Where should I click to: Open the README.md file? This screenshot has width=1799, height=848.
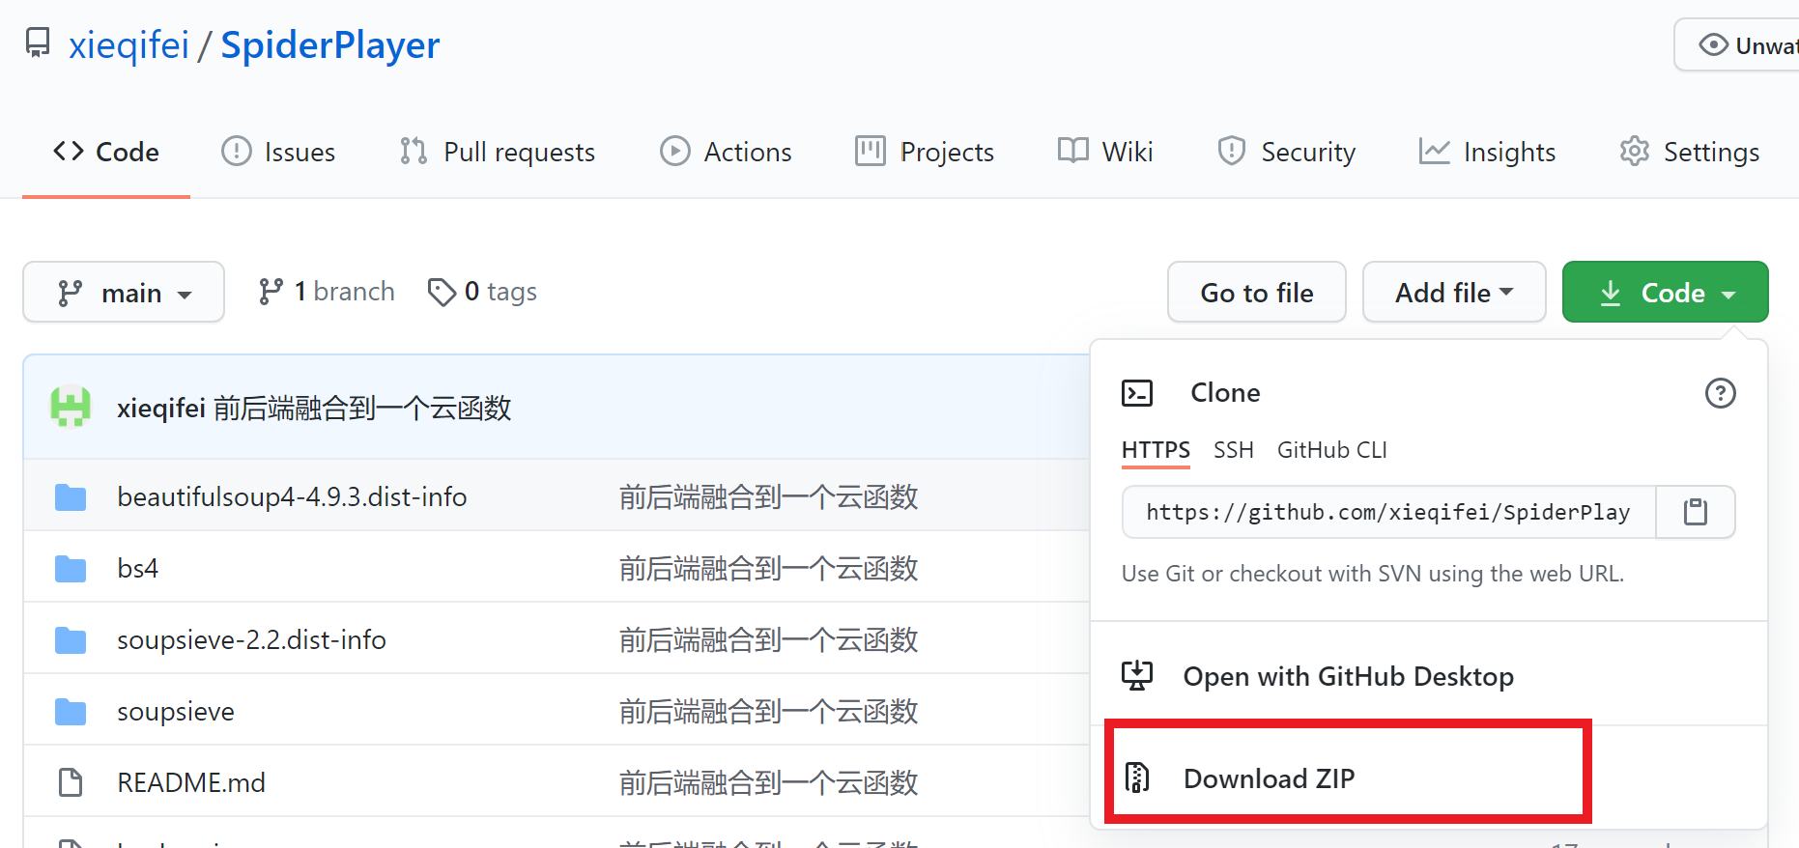(x=191, y=782)
